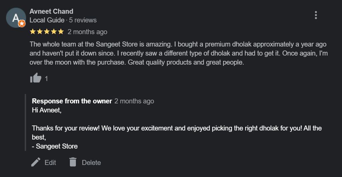Viewport: 342px width, 177px height.
Task: Click the third star of rating
Action: [46, 32]
